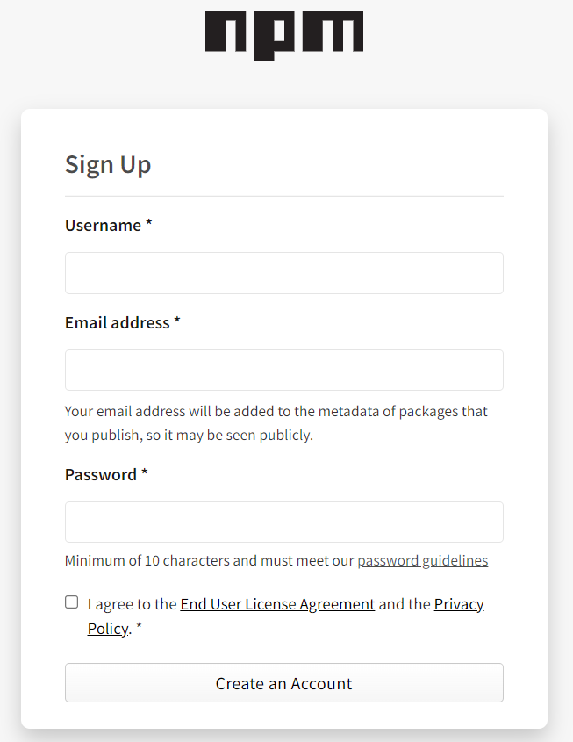Click the divider line under Sign Up
The image size is (573, 742).
(x=283, y=196)
